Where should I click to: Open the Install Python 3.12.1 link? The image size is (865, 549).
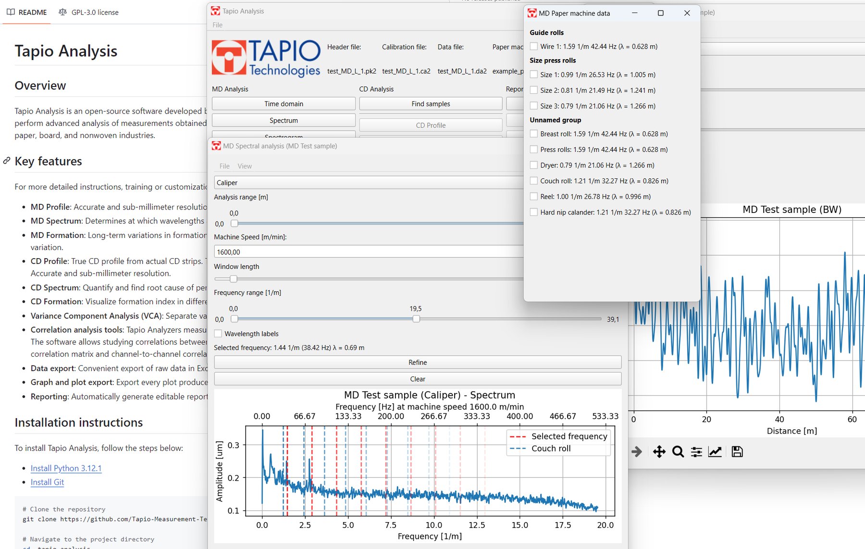click(66, 468)
